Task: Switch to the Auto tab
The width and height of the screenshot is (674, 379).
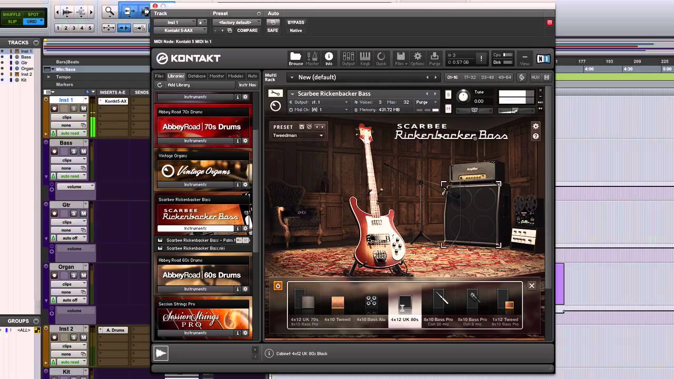Action: 253,76
